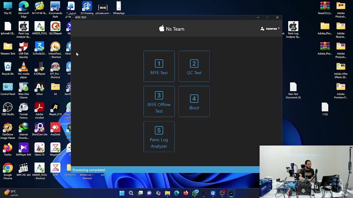Click the Processing completed status message

click(89, 170)
